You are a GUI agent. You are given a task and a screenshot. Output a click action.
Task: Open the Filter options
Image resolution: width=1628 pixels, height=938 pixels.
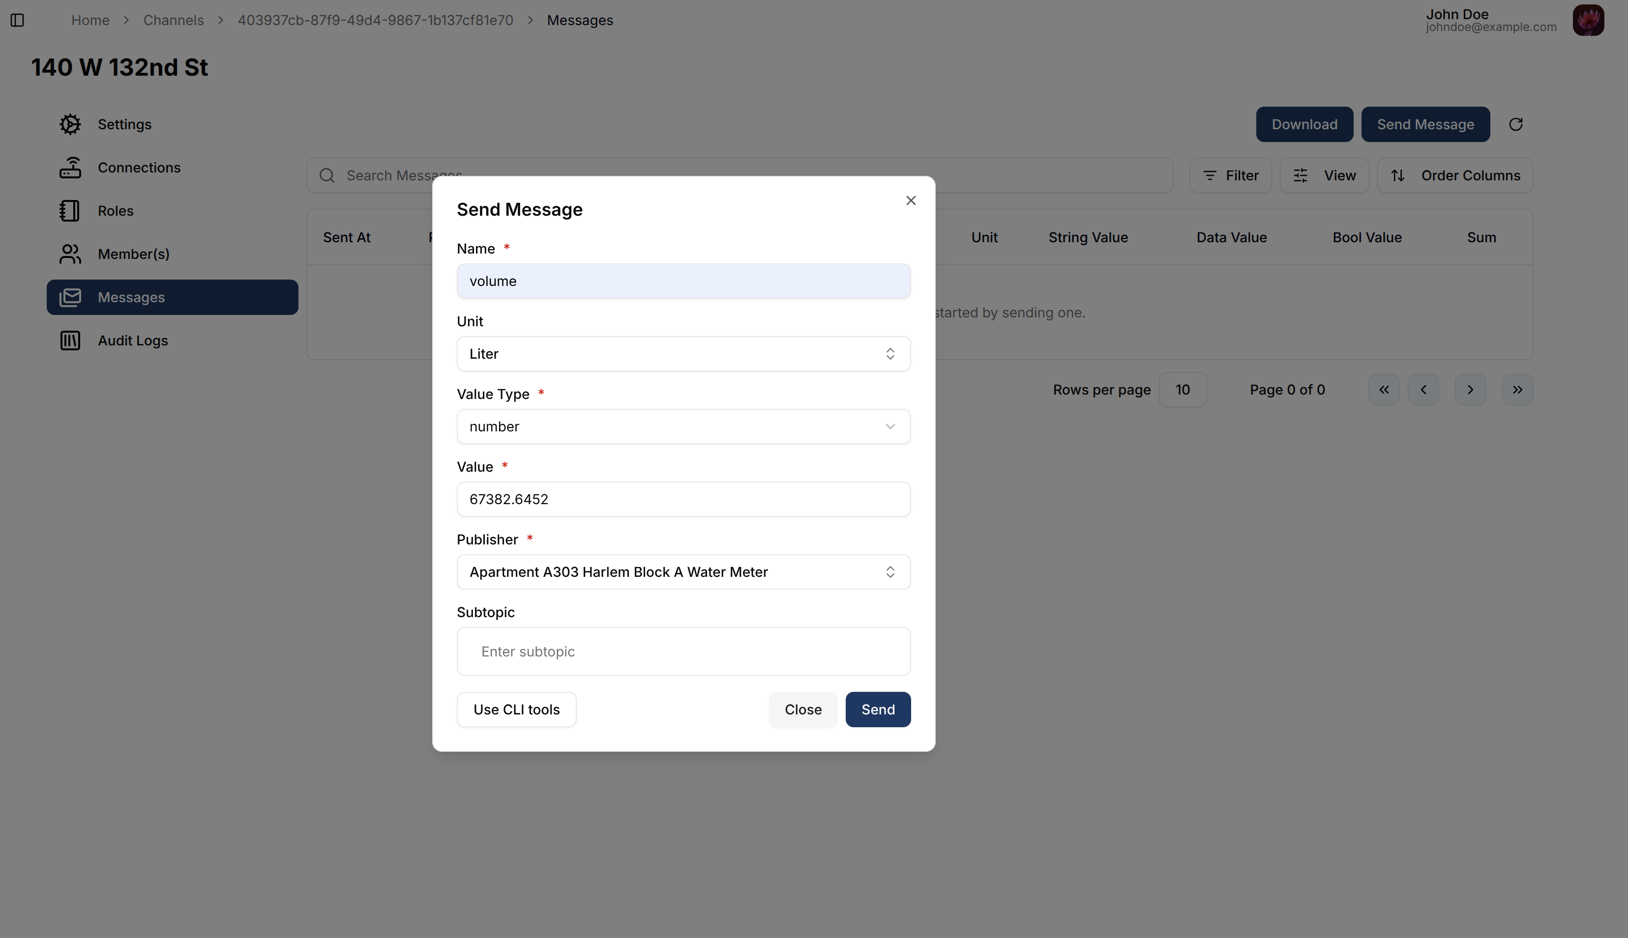coord(1230,175)
